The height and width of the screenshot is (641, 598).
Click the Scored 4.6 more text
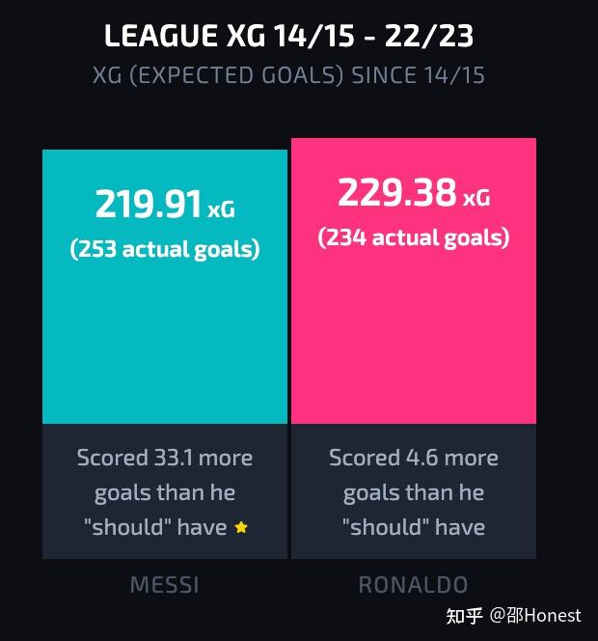point(414,458)
